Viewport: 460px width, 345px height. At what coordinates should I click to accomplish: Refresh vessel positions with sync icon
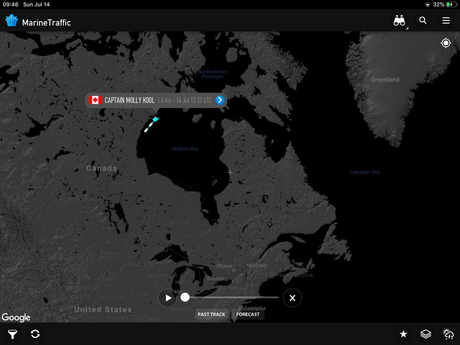click(x=35, y=334)
